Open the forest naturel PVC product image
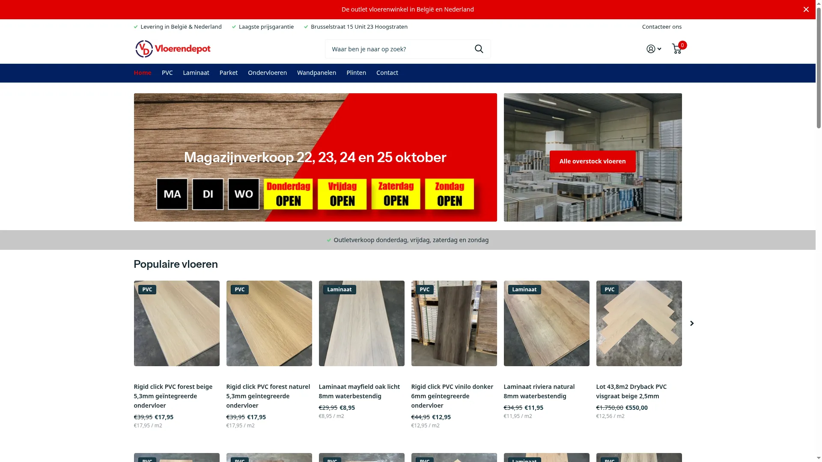 [269, 323]
